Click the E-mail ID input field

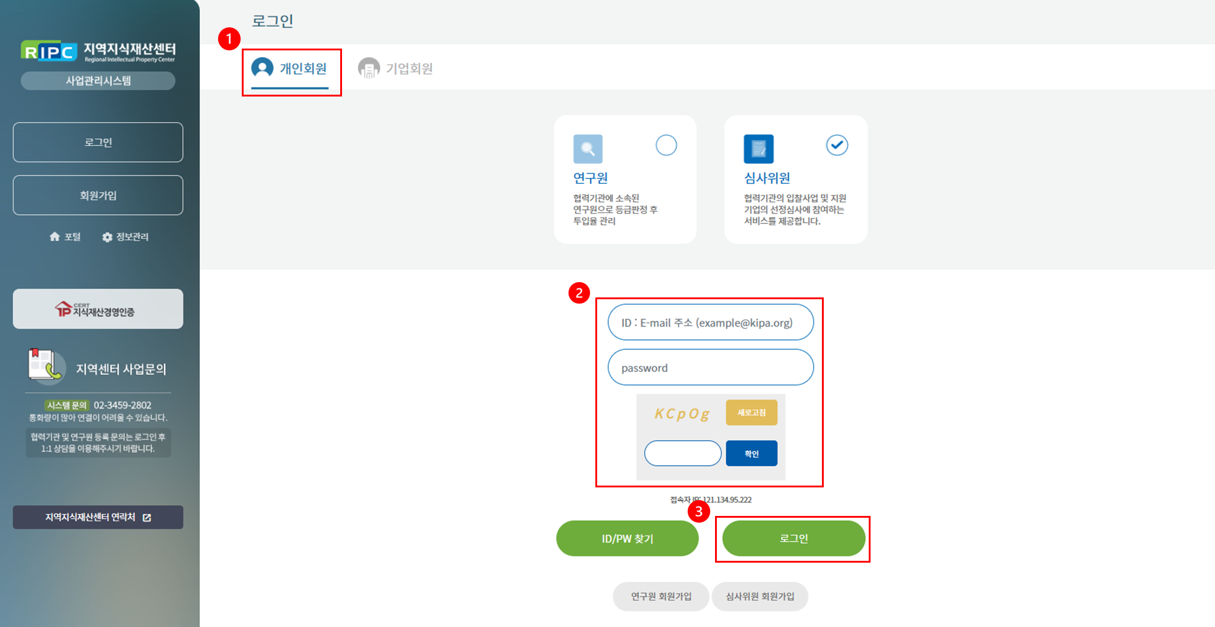coord(710,322)
